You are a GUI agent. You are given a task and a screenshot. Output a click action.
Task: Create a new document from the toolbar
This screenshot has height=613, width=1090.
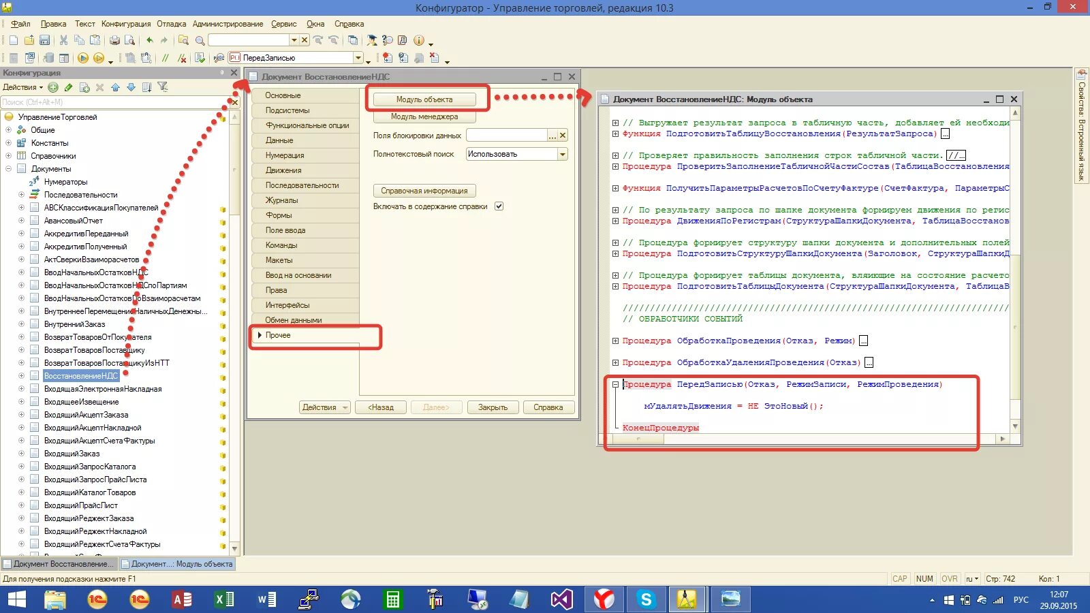[x=14, y=40]
